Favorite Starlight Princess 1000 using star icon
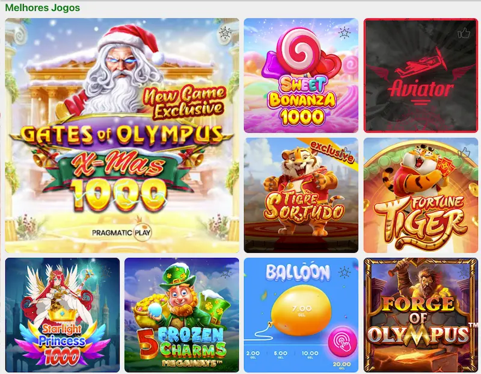The width and height of the screenshot is (481, 374). pos(106,272)
